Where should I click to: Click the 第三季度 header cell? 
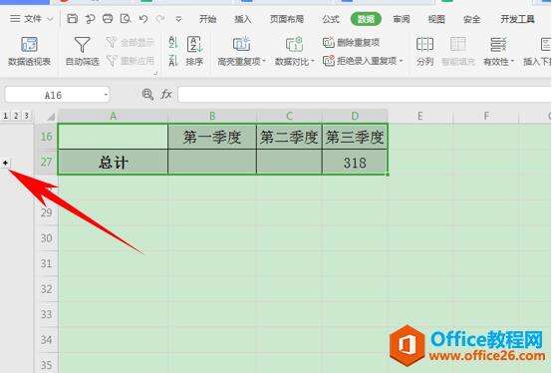(355, 137)
